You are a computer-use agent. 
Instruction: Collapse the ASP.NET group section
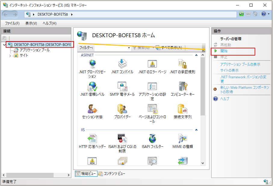(x=196, y=55)
